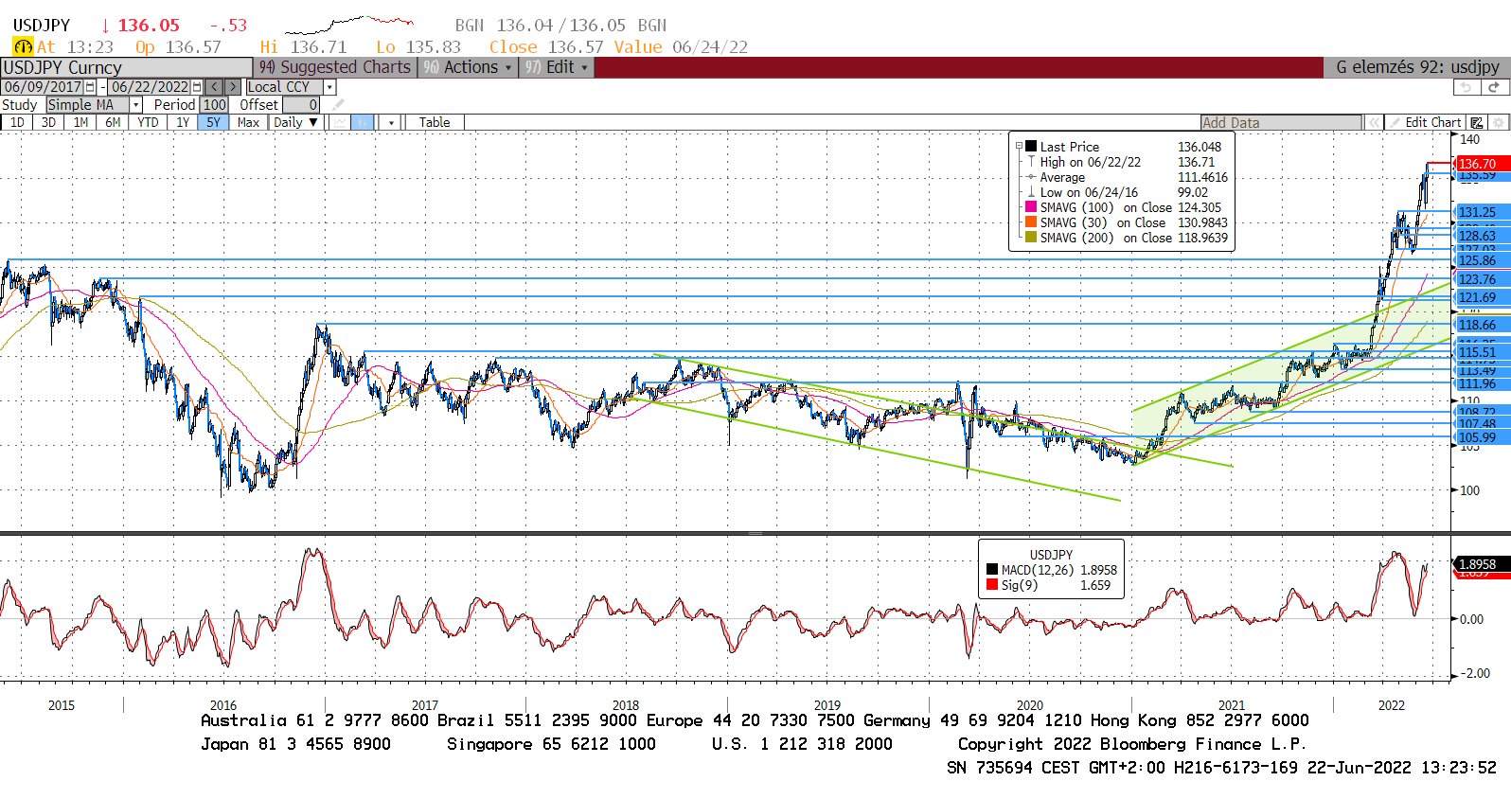1511x799 pixels.
Task: Click the Add Data input field
Action: 1281,122
